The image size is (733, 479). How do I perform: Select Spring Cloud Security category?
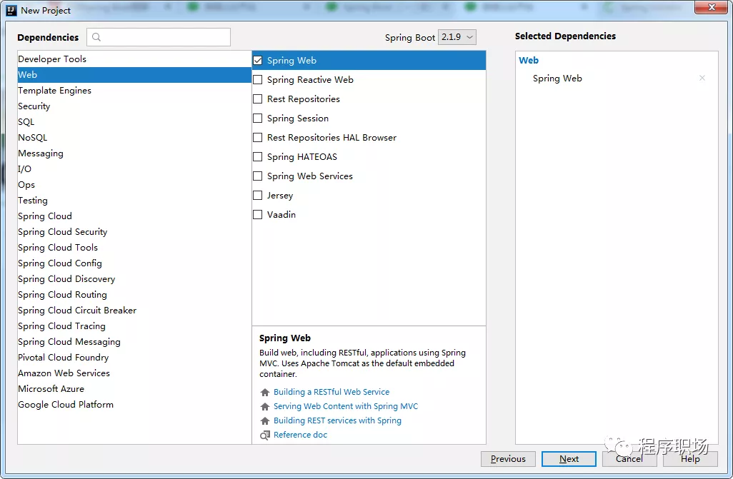click(134, 232)
